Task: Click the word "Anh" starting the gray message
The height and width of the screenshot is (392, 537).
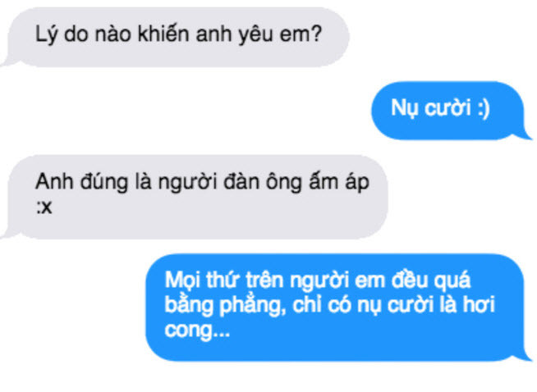Action: coord(54,181)
